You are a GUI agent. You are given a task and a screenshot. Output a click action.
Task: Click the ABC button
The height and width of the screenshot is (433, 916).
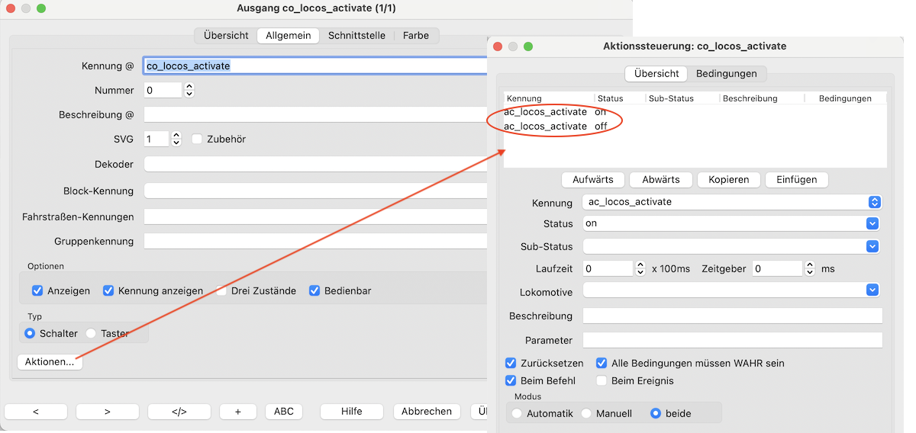tap(283, 411)
